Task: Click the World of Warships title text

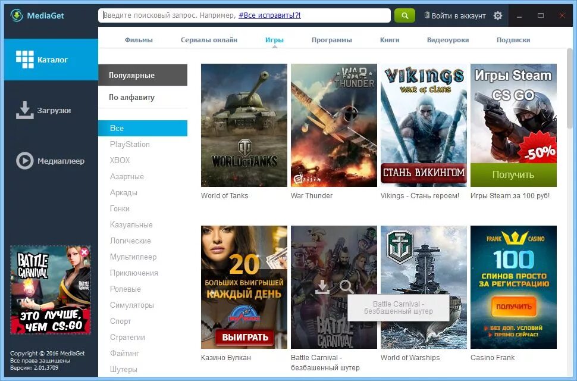Action: (410, 358)
